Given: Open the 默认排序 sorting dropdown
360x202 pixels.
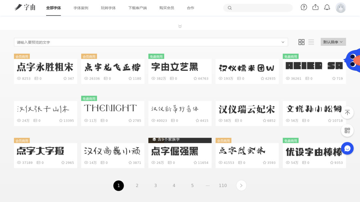Looking at the screenshot, I should pos(333,42).
